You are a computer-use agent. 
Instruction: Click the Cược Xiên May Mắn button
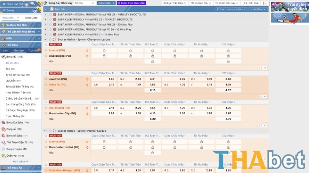(131, 3)
